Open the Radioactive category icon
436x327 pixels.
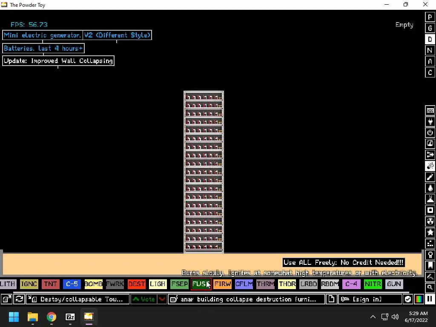[x=430, y=221]
